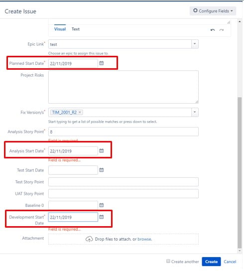Click into the Test Story Point field
Viewport: 244px width, 271px height.
tap(123, 182)
